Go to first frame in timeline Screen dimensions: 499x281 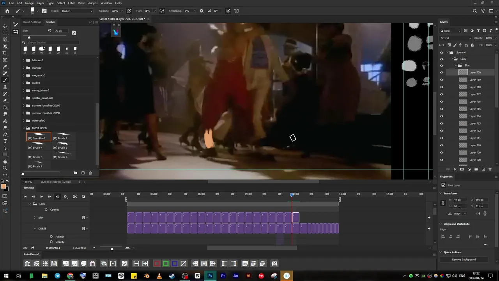pyautogui.click(x=25, y=197)
